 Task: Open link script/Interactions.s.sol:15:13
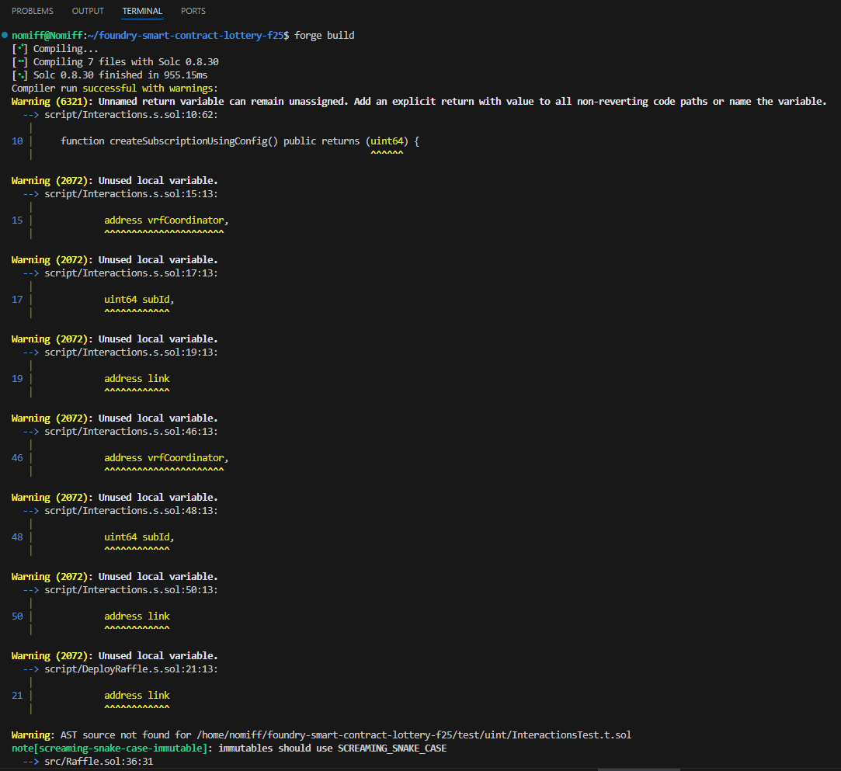(x=131, y=194)
